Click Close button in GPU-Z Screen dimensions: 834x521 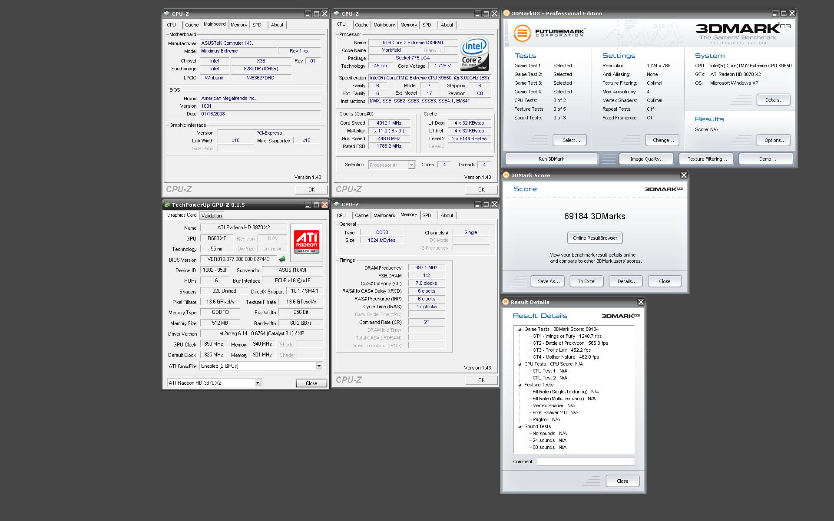(x=311, y=383)
